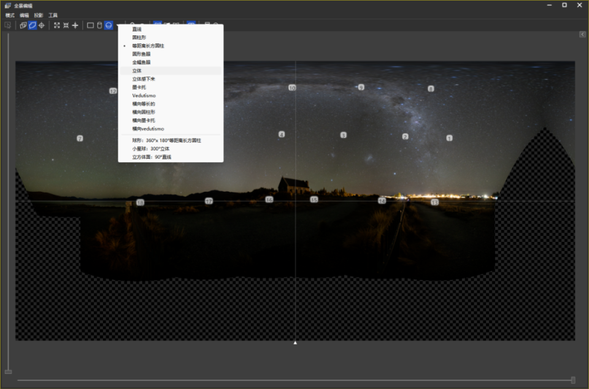Screen dimensions: 589x389
Task: Select the rectilinear (flat rectangle) projection icon
Action: (90, 25)
